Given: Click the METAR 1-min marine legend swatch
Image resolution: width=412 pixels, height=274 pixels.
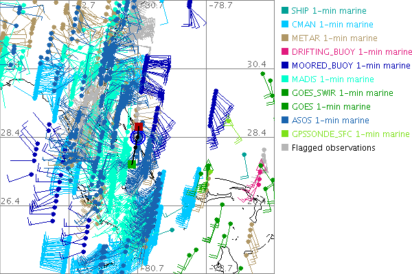Looking at the screenshot, I should [285, 38].
